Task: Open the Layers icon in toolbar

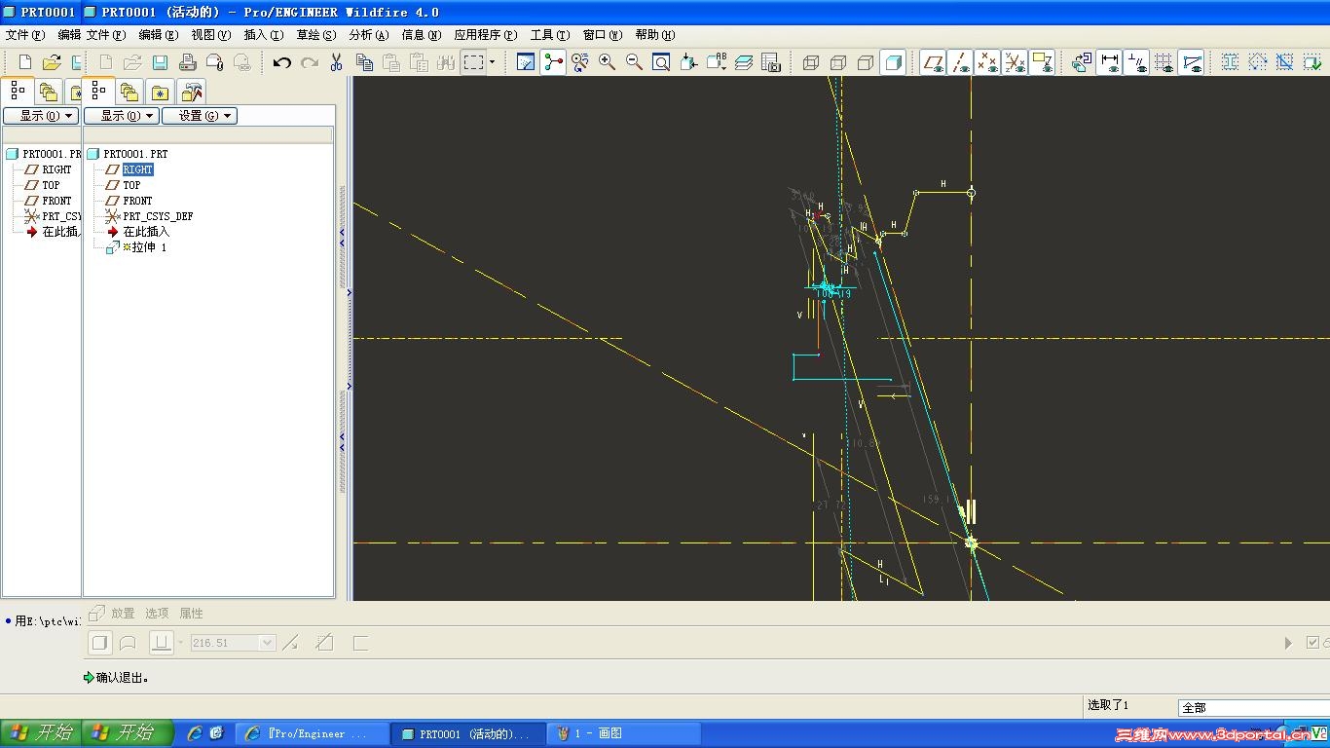Action: pyautogui.click(x=744, y=63)
